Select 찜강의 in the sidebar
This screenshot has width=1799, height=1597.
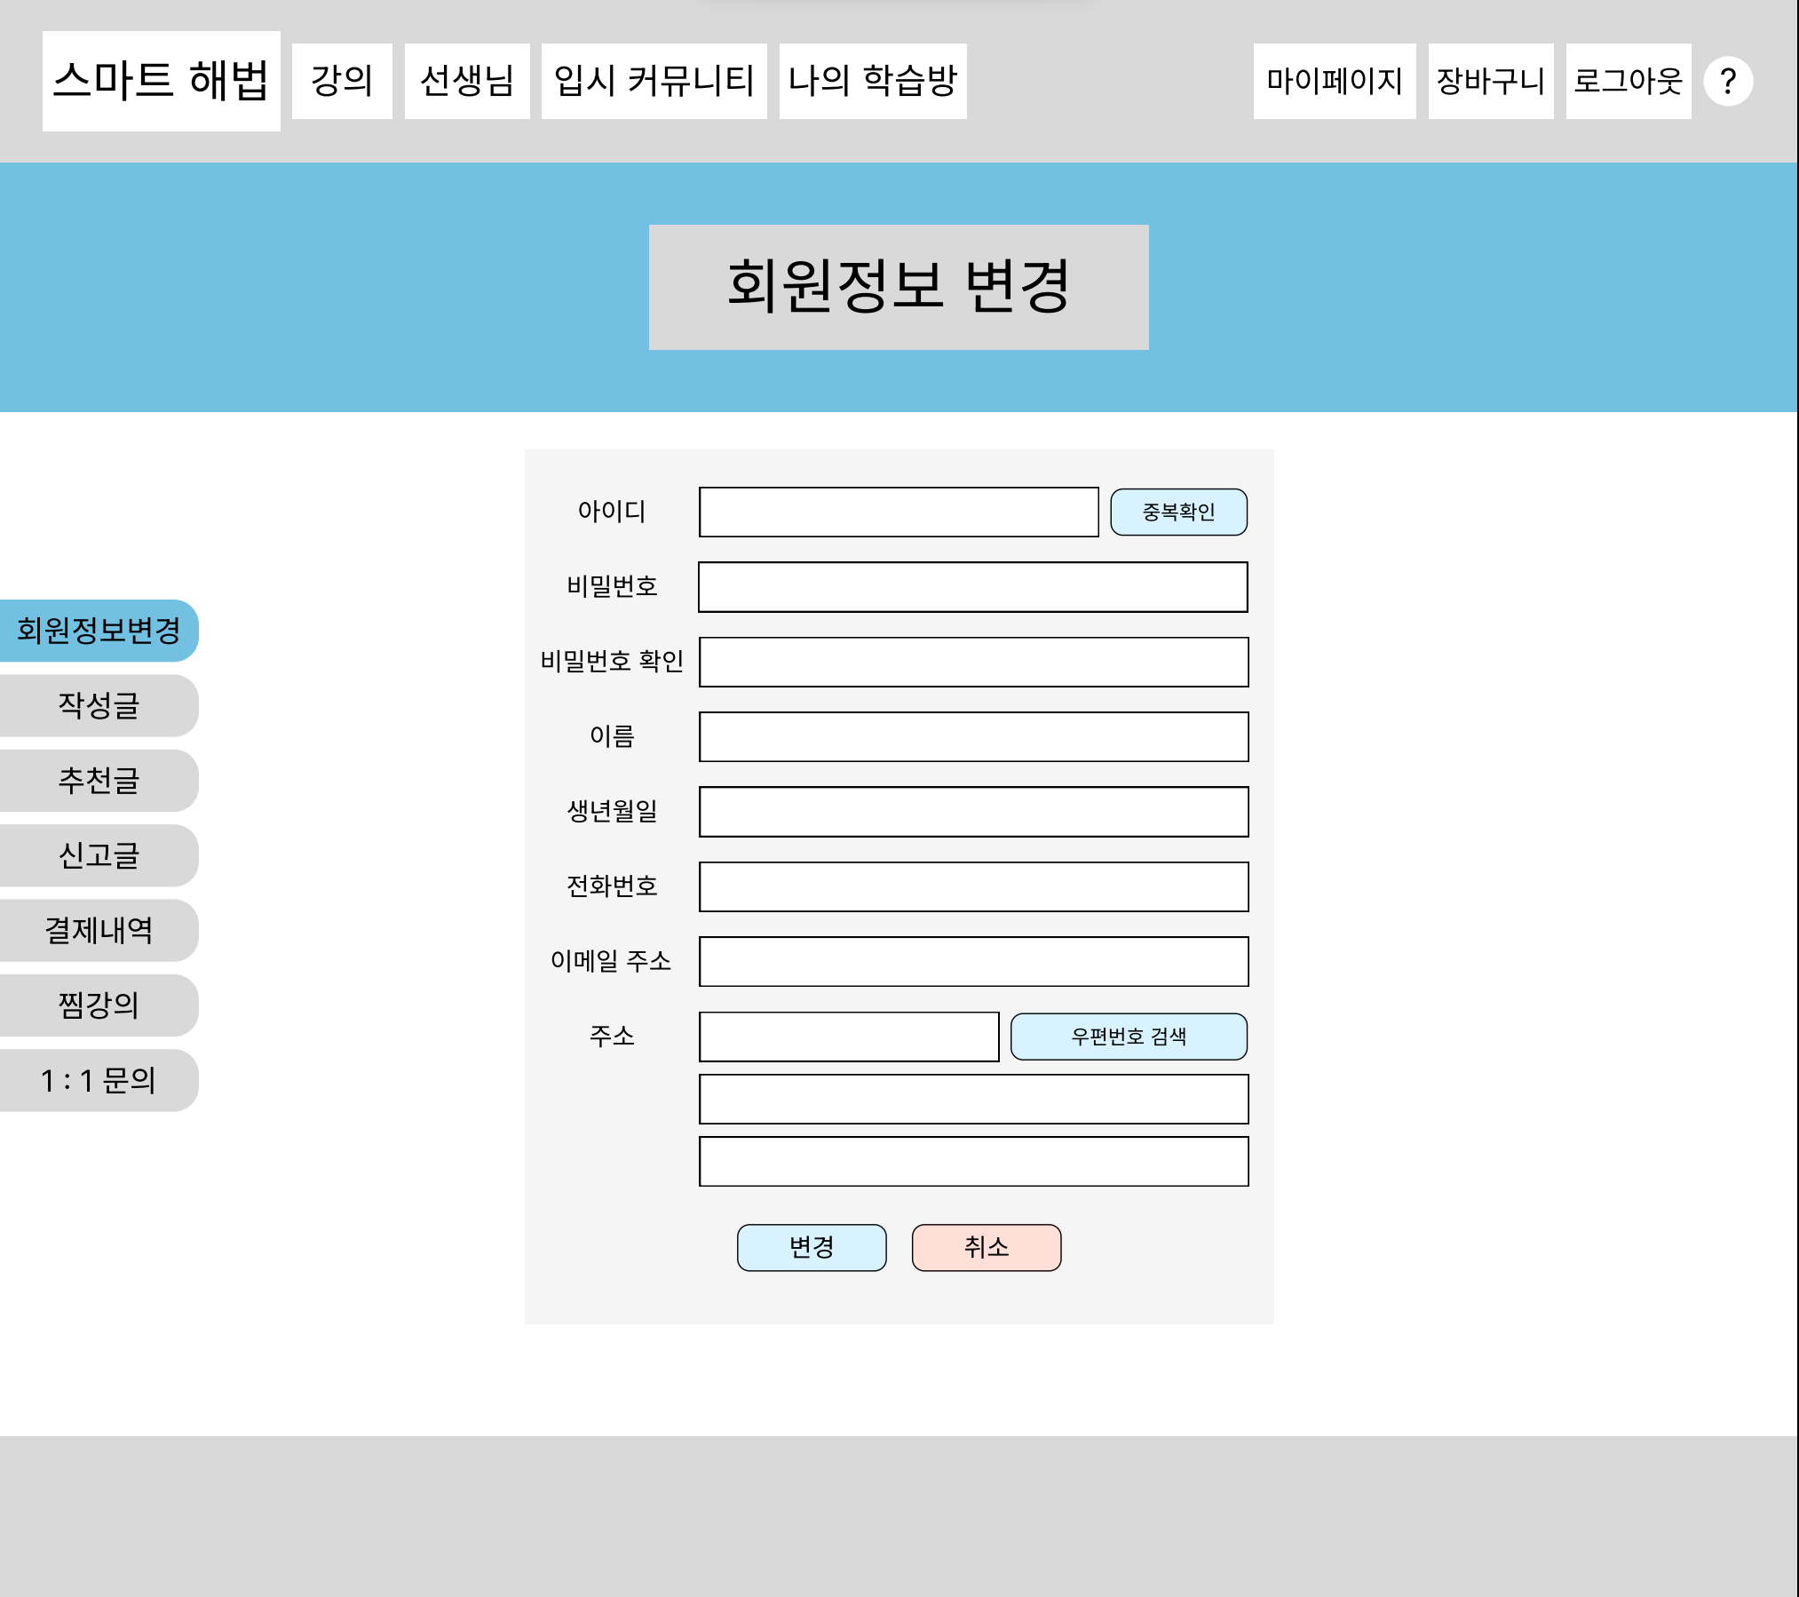99,1005
